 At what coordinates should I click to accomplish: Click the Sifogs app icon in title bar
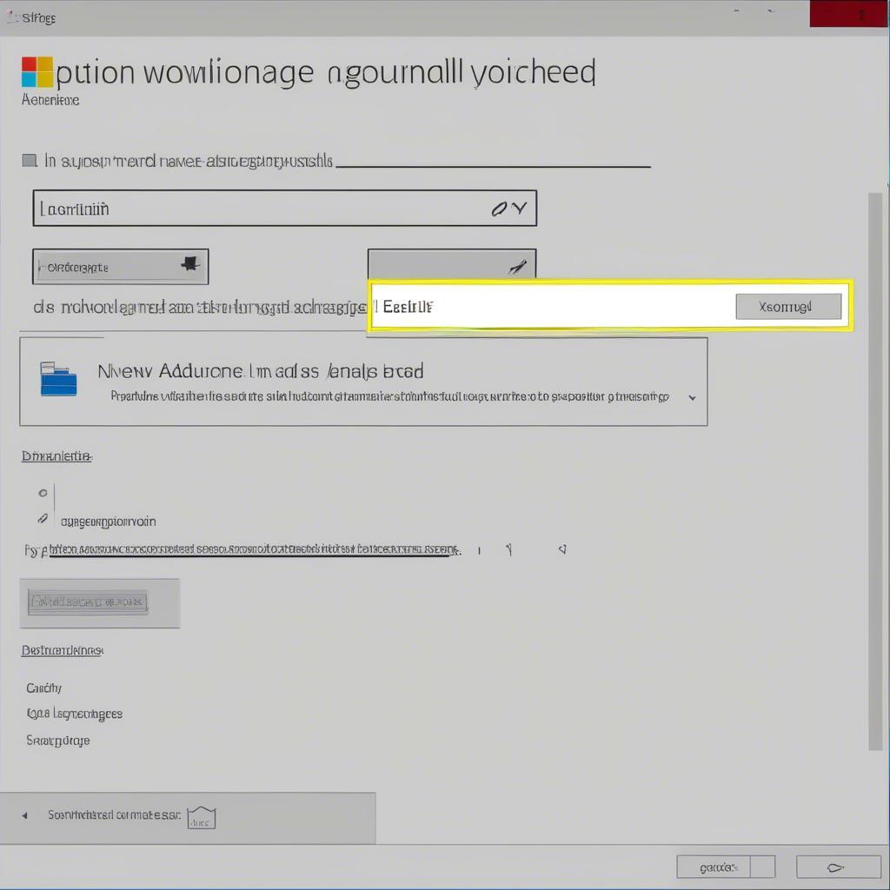coord(12,17)
